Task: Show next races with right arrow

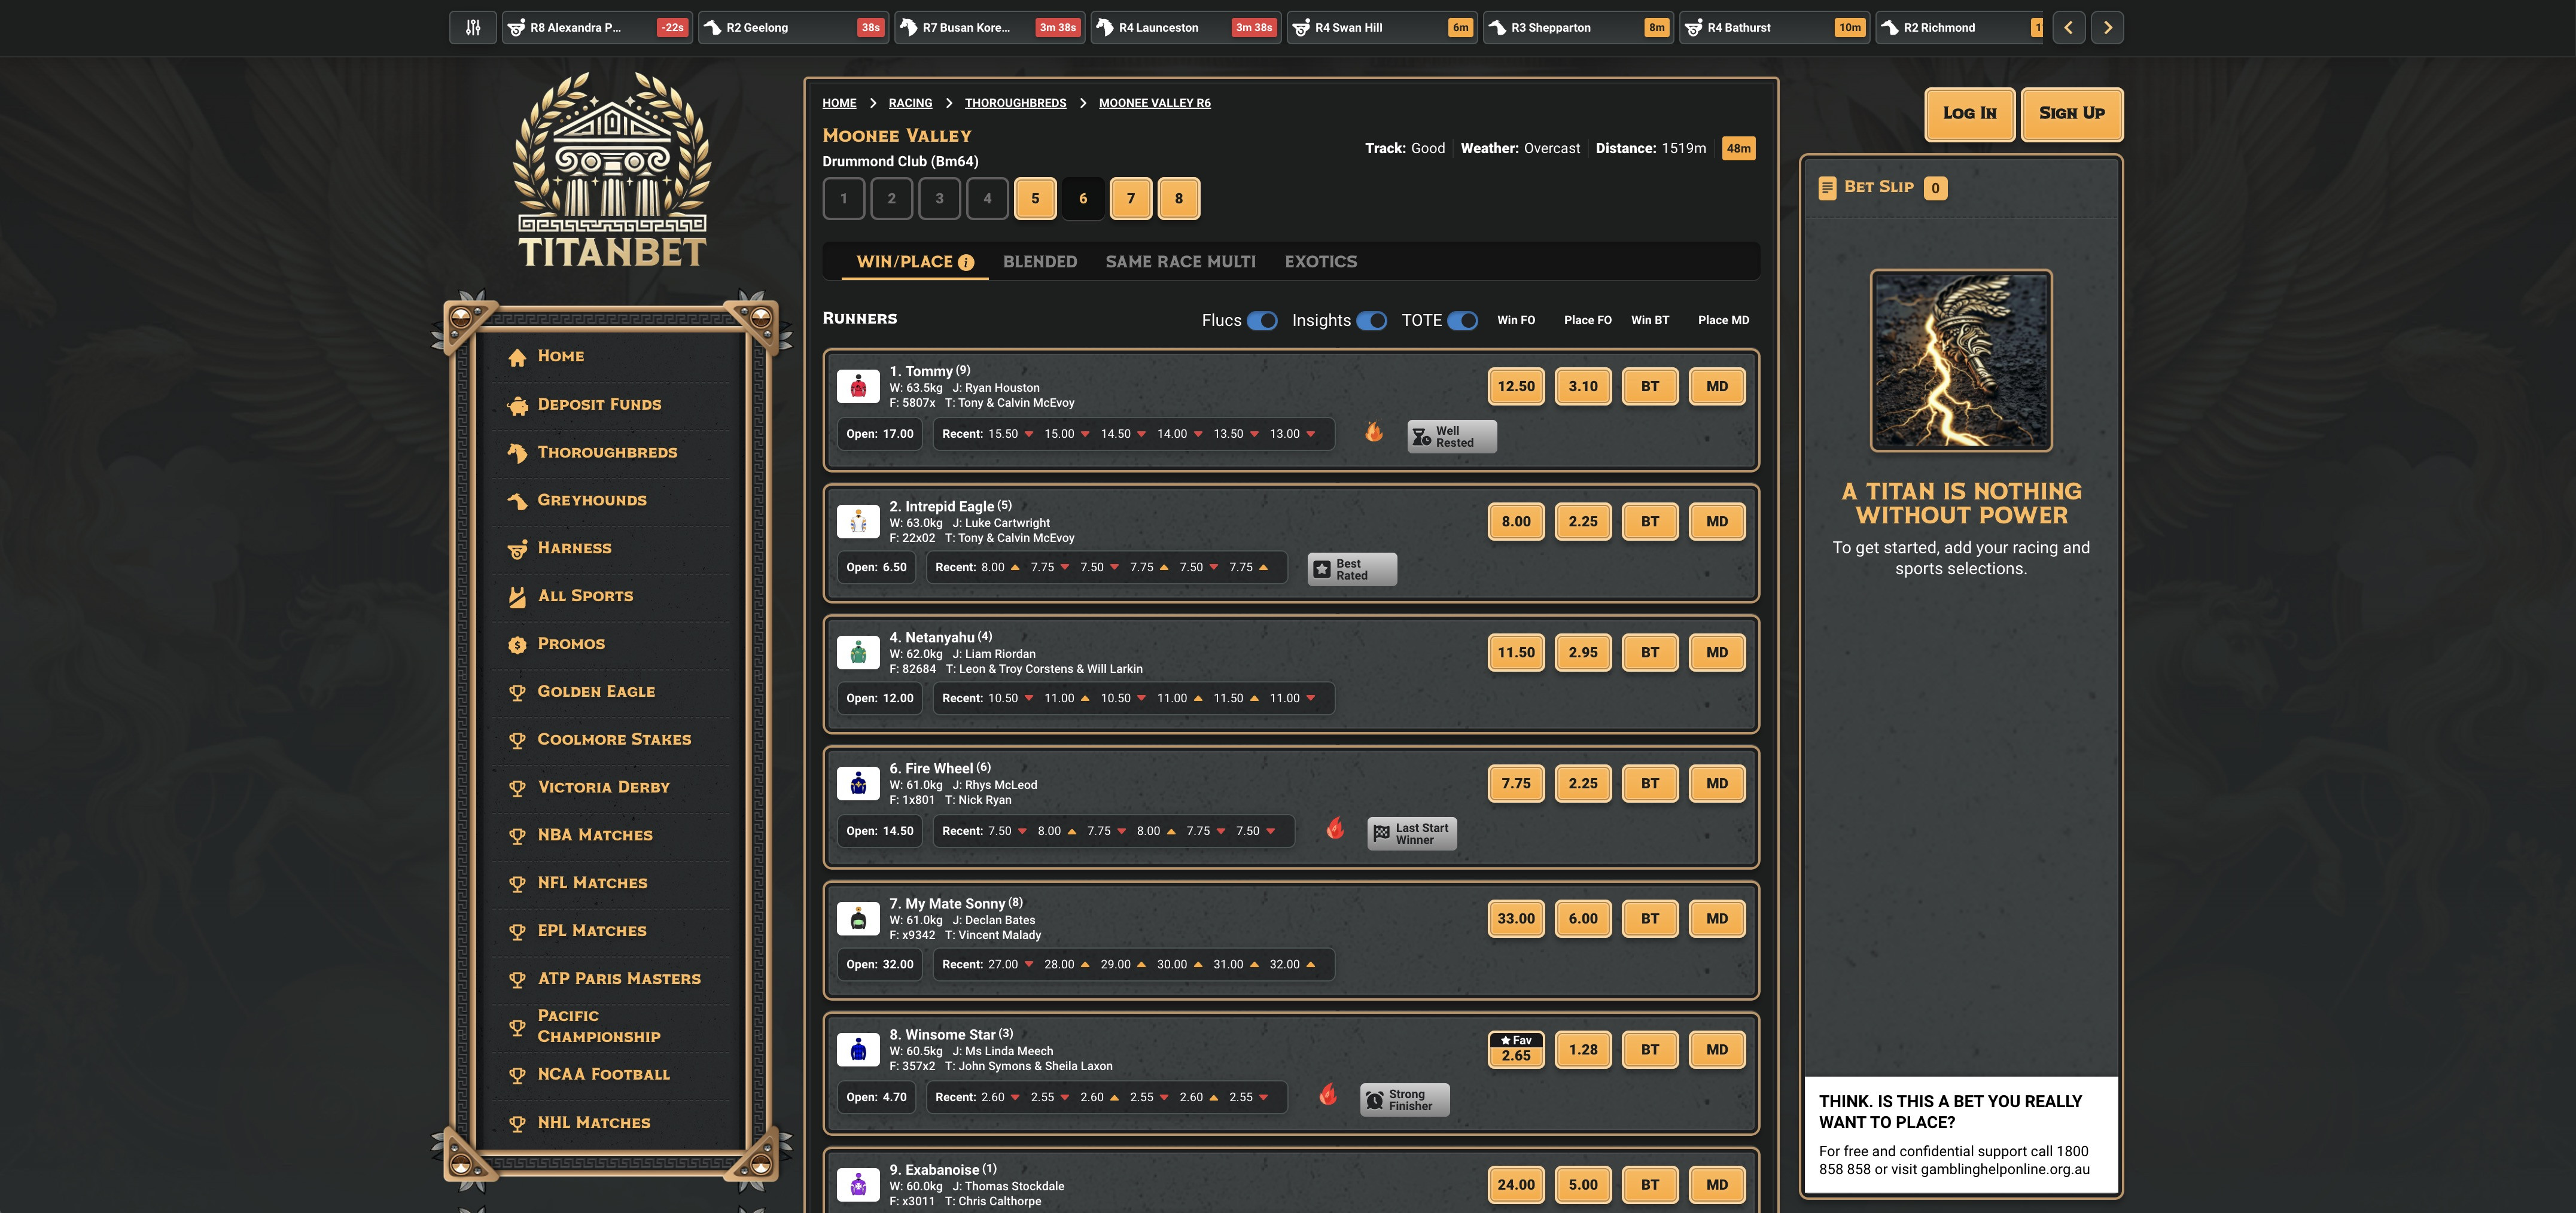Action: pyautogui.click(x=2107, y=28)
